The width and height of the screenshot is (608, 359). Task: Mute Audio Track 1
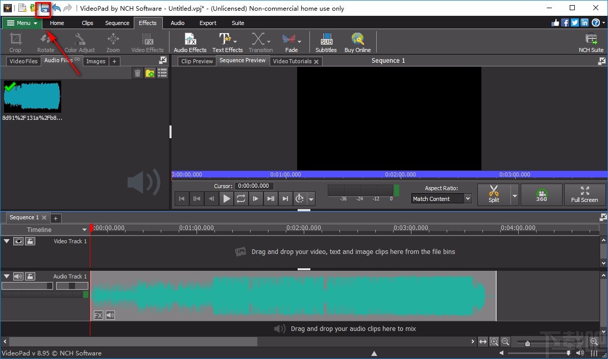click(x=18, y=276)
